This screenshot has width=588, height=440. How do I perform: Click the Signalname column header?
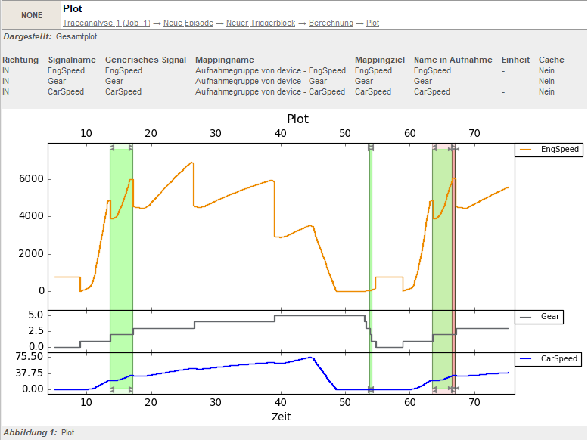72,60
